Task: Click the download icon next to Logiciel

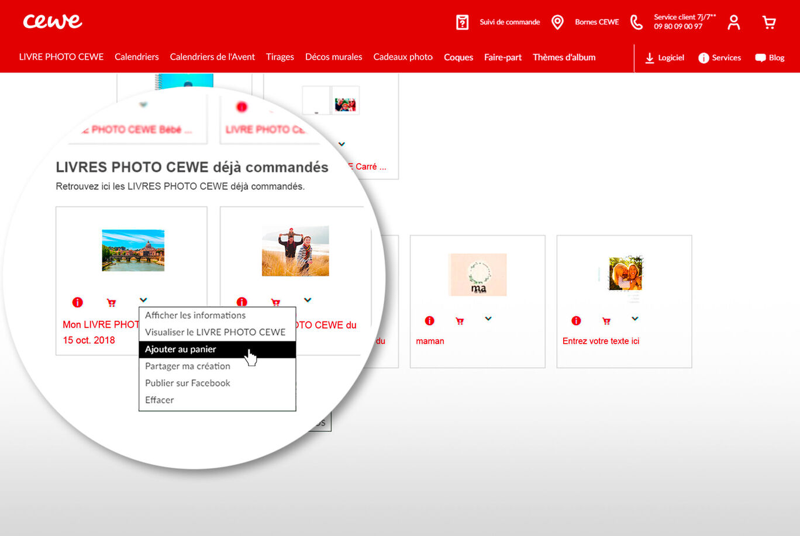Action: click(x=649, y=58)
